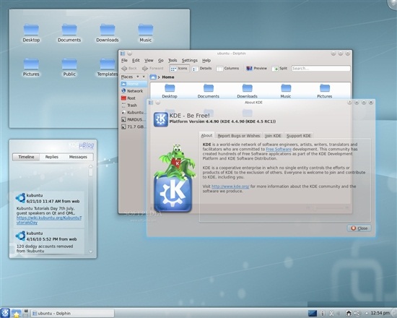397x318 pixels.
Task: Open Pictures folder in Dolphin file view
Action: [325, 91]
